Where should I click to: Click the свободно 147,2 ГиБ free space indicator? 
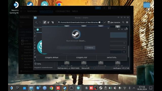[x=121, y=68]
